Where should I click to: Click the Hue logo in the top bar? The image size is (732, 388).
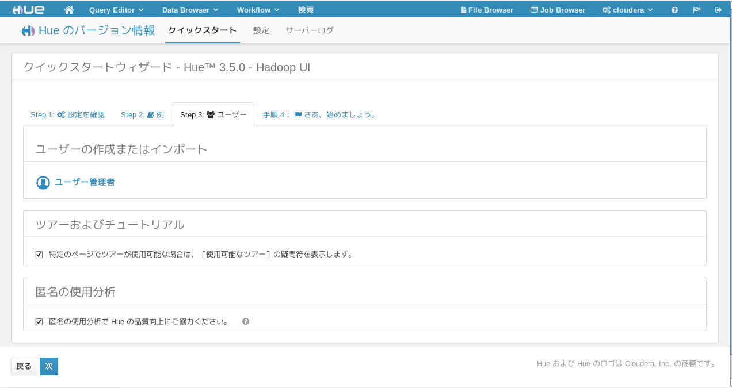click(28, 10)
